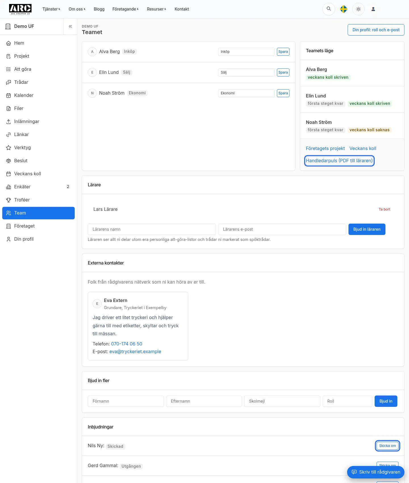This screenshot has width=409, height=483.
Task: Go to Hem via the house icon
Action: tap(9, 43)
